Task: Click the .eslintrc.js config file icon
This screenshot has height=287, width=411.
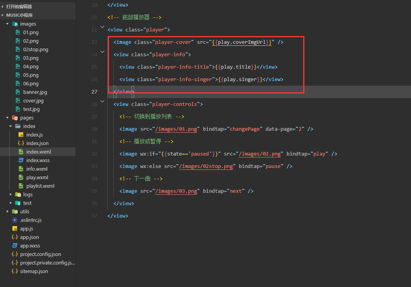Action: pyautogui.click(x=15, y=220)
